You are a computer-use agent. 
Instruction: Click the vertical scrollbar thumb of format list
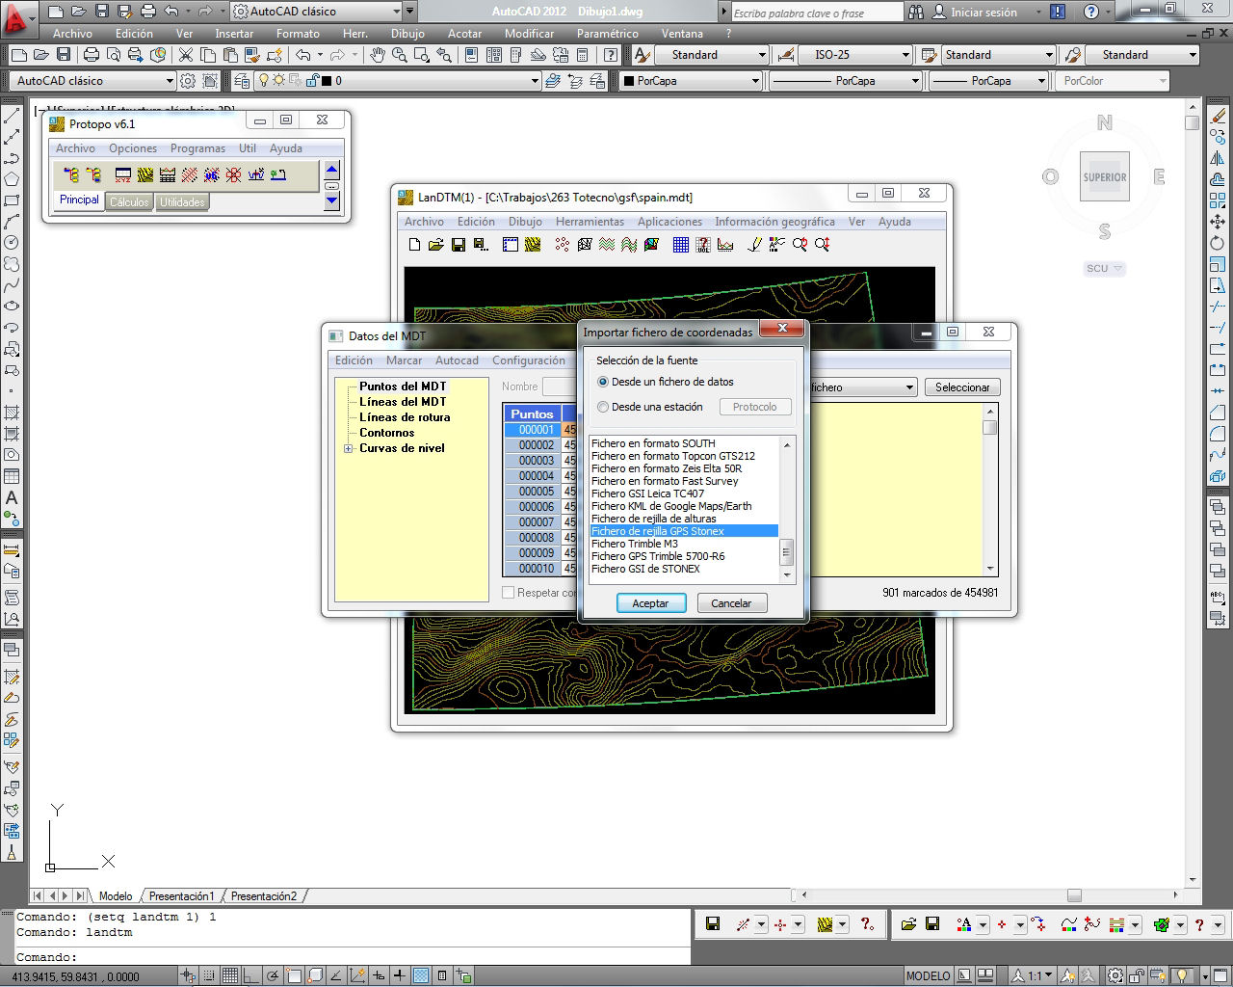click(x=786, y=552)
